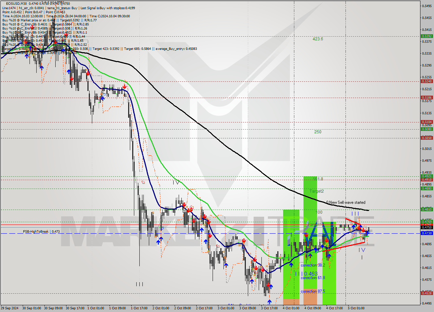
Task: Click the blue 0.4730 price tag
Action: tap(427, 233)
